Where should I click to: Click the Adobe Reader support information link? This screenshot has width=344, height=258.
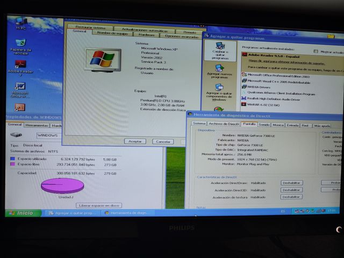coord(286,62)
